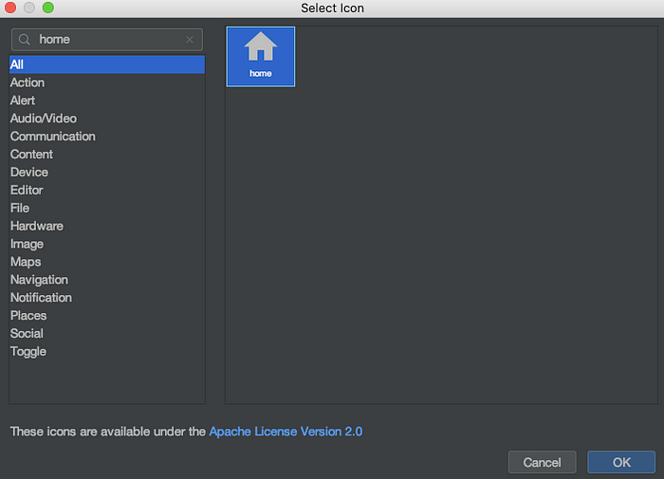Choose Maps in category list

point(107,262)
